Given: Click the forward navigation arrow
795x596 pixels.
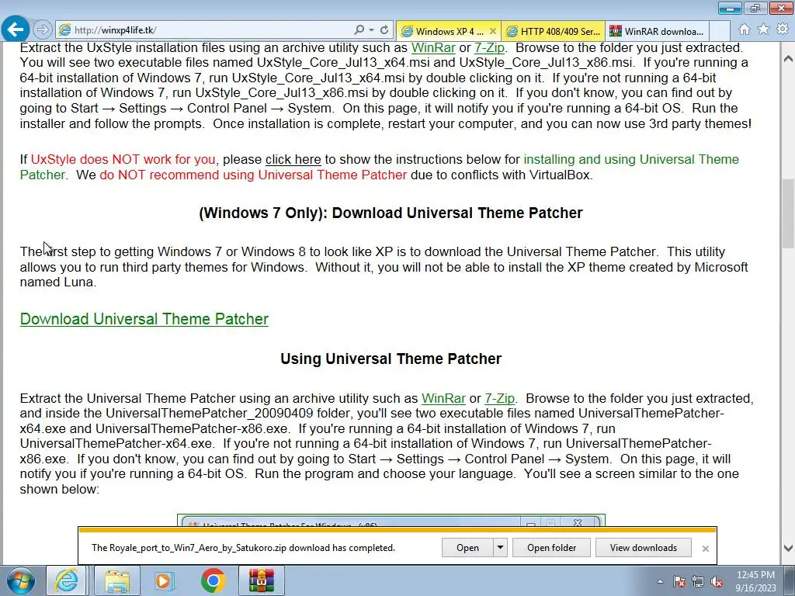Looking at the screenshot, I should pyautogui.click(x=43, y=30).
